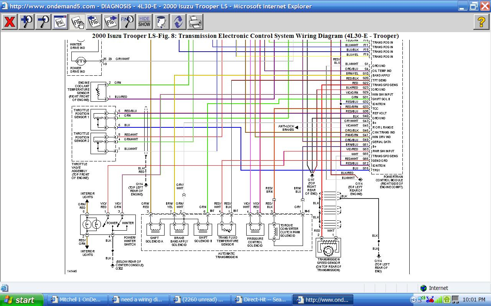The image size is (491, 306).
Task: Print the wiring diagram
Action: click(195, 22)
